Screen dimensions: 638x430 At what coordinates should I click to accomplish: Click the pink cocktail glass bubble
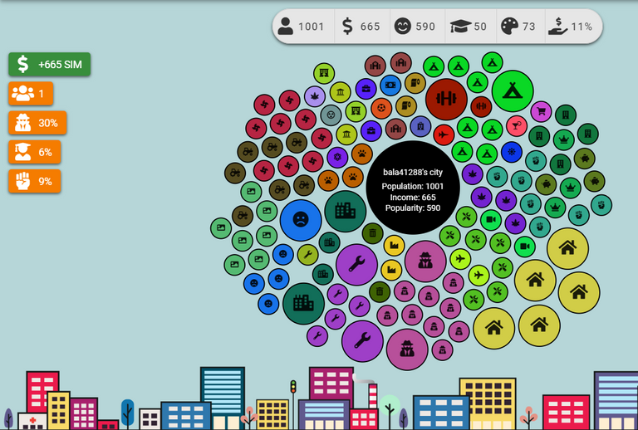point(517,126)
